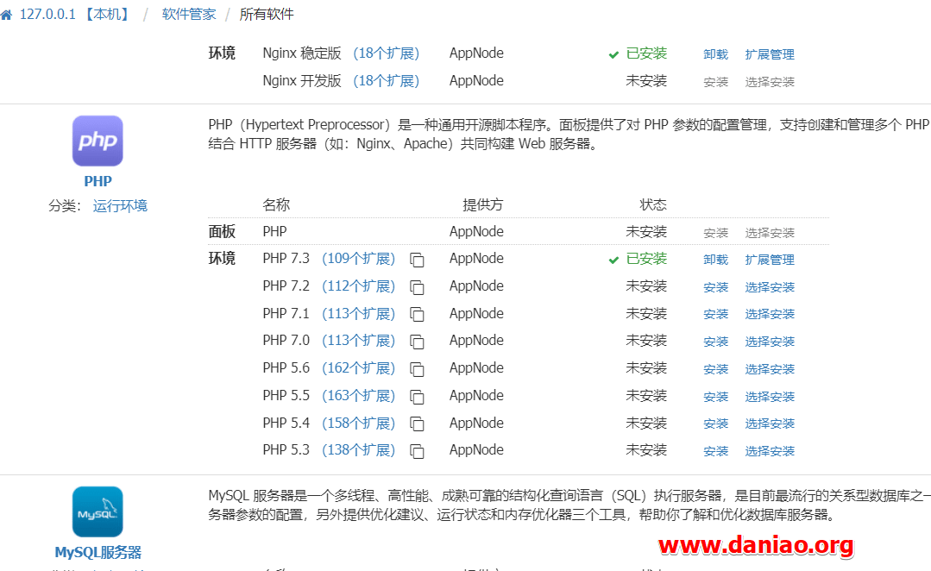Click 选择安装 for PHP 5.6

(x=770, y=369)
